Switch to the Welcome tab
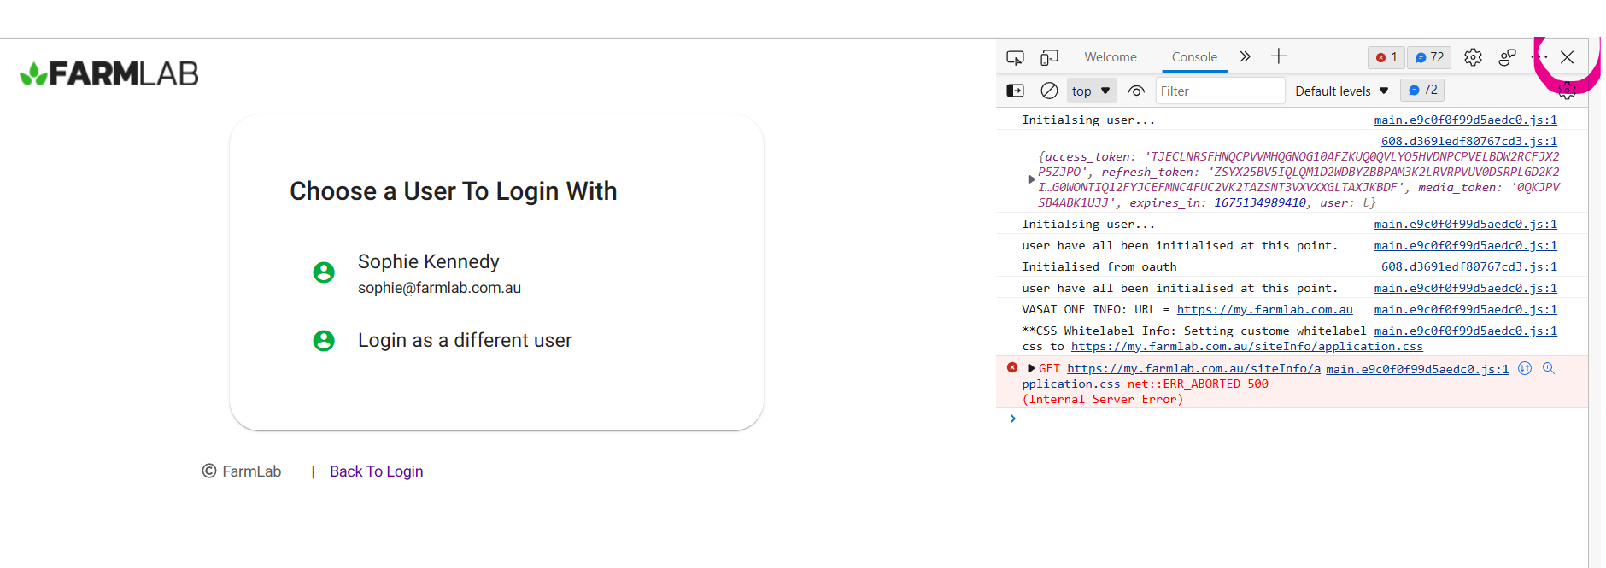Image resolution: width=1606 pixels, height=568 pixels. coord(1110,57)
